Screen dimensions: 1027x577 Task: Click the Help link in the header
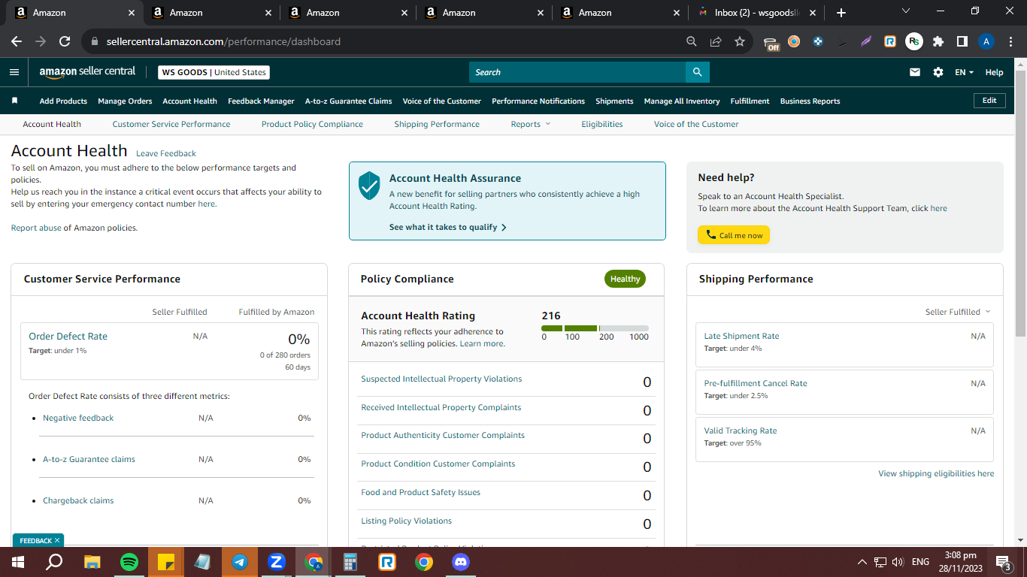994,72
